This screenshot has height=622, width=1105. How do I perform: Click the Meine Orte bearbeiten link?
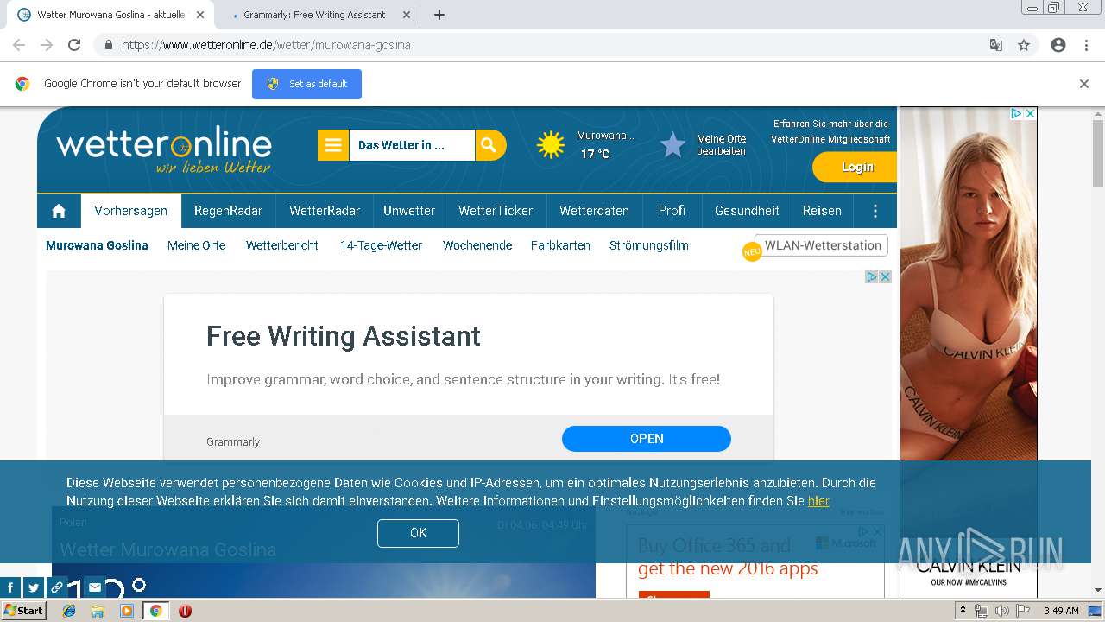[722, 145]
